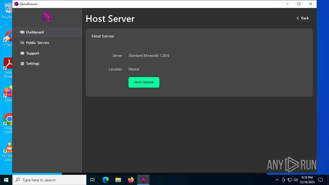This screenshot has width=329, height=185.
Task: Click the network tray icon
Action: pos(290,180)
